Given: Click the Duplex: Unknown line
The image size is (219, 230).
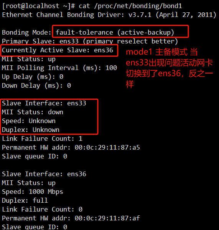Looking at the screenshot, I should 31,130.
